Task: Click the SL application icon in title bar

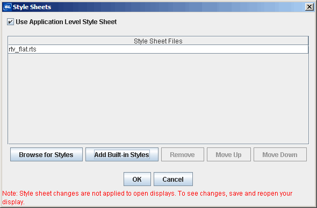Action: point(8,7)
